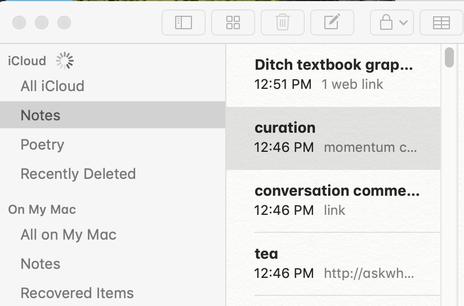Click the iCloud syncing spinner
Viewport: 464px width, 306px height.
tap(65, 61)
